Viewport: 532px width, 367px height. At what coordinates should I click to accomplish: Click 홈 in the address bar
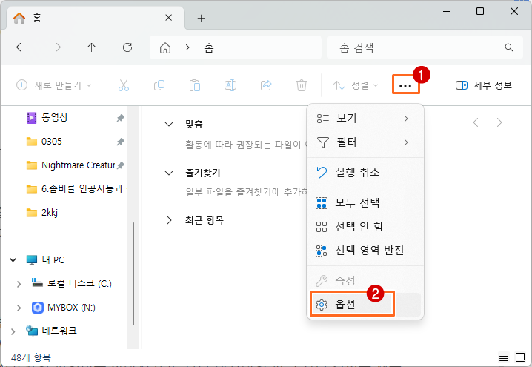[209, 48]
